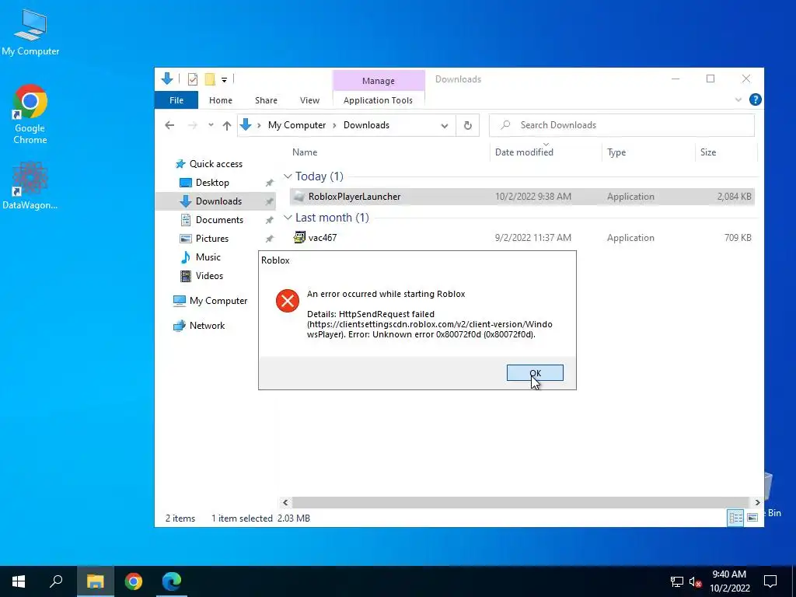Image resolution: width=796 pixels, height=597 pixels.
Task: Click OK in the Roblox error dialog
Action: 535,372
